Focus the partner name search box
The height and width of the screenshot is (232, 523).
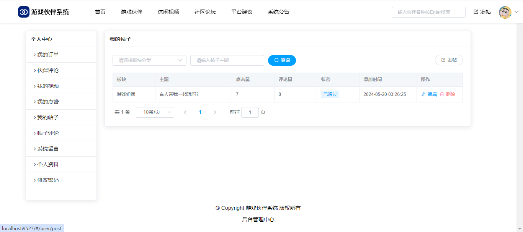(428, 12)
